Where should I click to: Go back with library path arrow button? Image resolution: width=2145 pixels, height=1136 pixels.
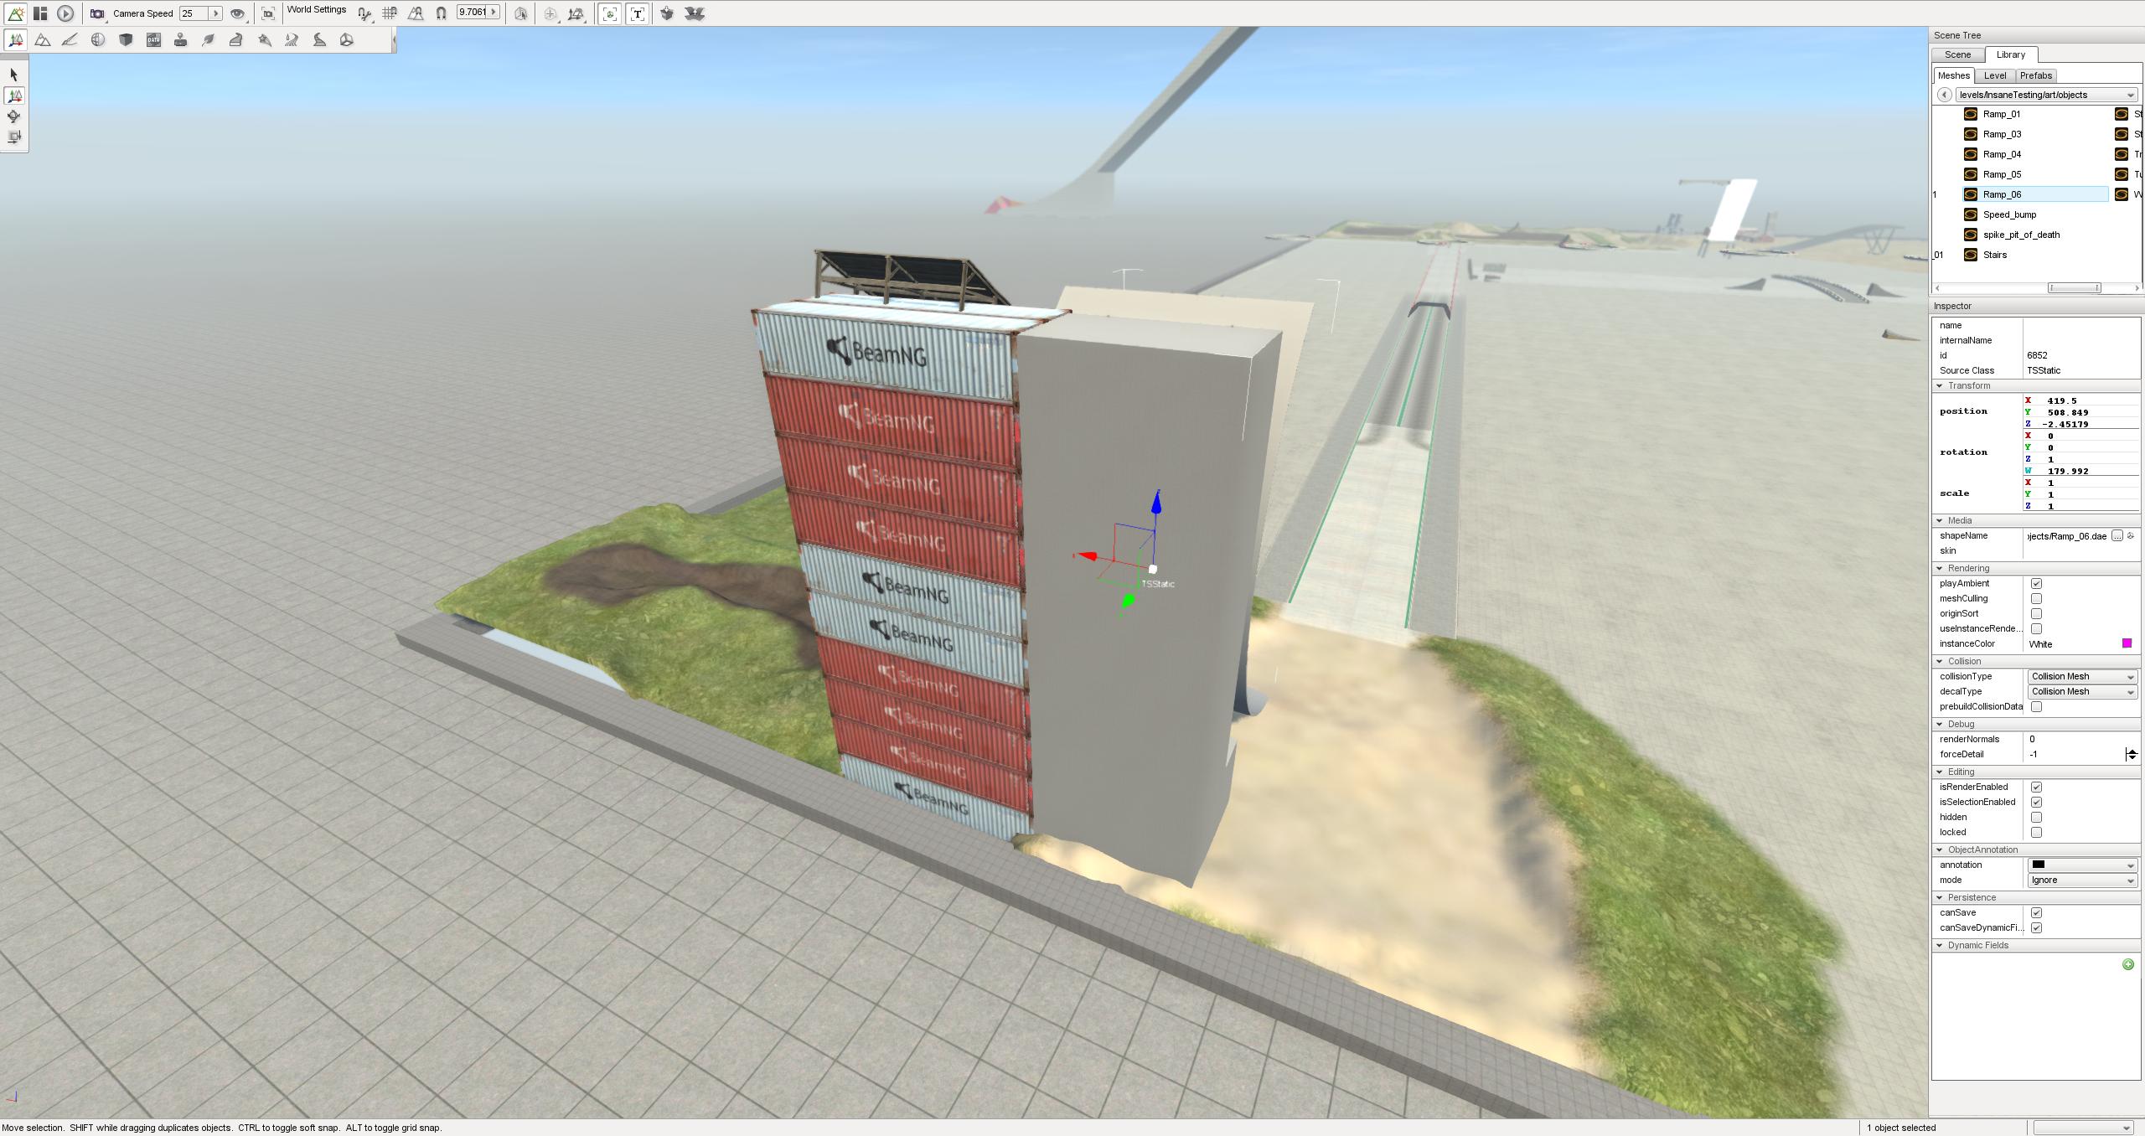coord(1944,95)
